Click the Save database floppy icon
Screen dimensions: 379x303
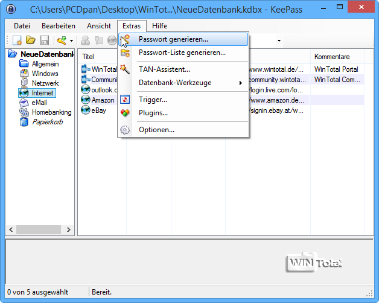[x=45, y=40]
